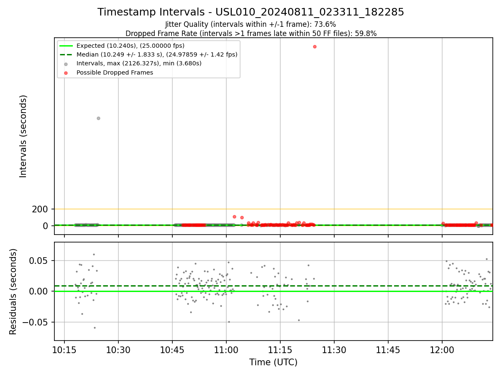The width and height of the screenshot is (502, 377).
Task: Click the red outlier point at top of plot
Action: 315,46
